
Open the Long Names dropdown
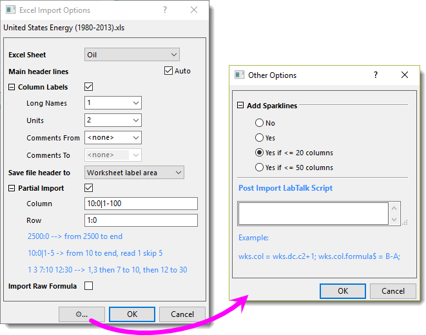(113, 103)
